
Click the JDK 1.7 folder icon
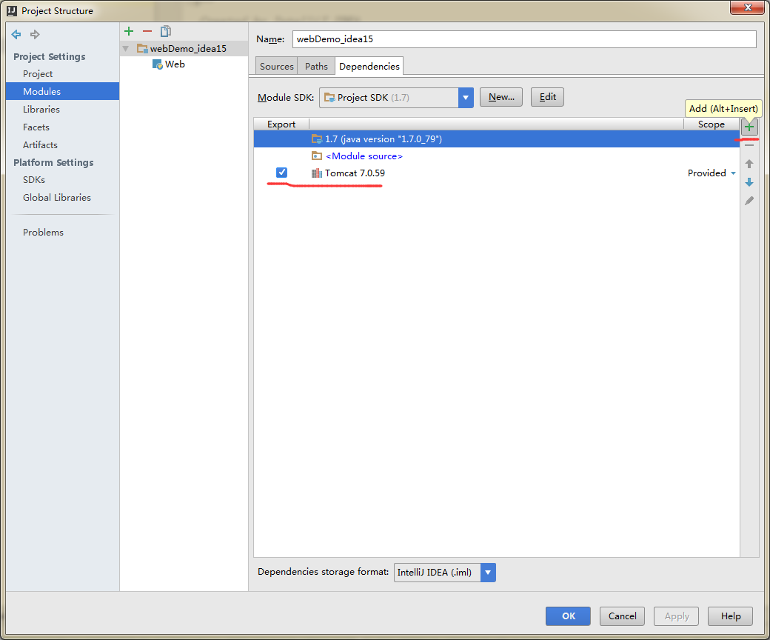(x=317, y=139)
